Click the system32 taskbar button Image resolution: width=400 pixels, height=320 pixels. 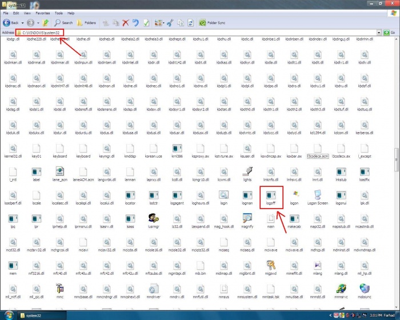coord(42,315)
